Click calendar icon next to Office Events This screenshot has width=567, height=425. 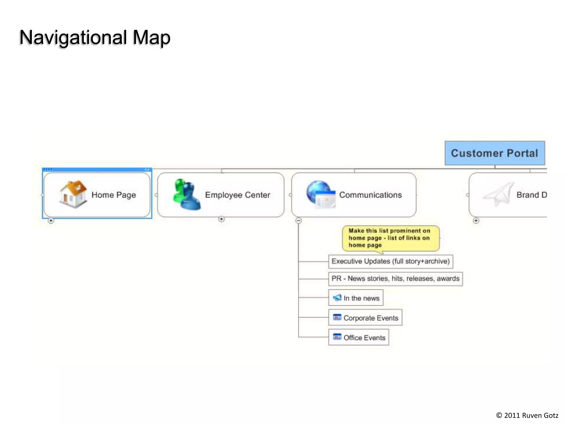coord(337,337)
